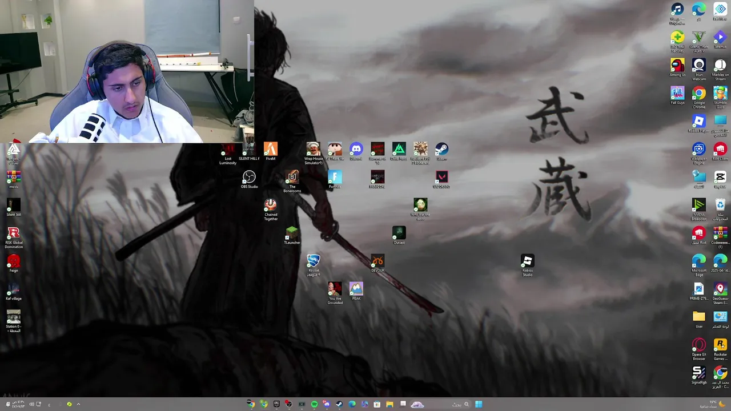Screen dimensions: 731x411
Task: Open Wrap House Simulator icon
Action: coord(313,154)
